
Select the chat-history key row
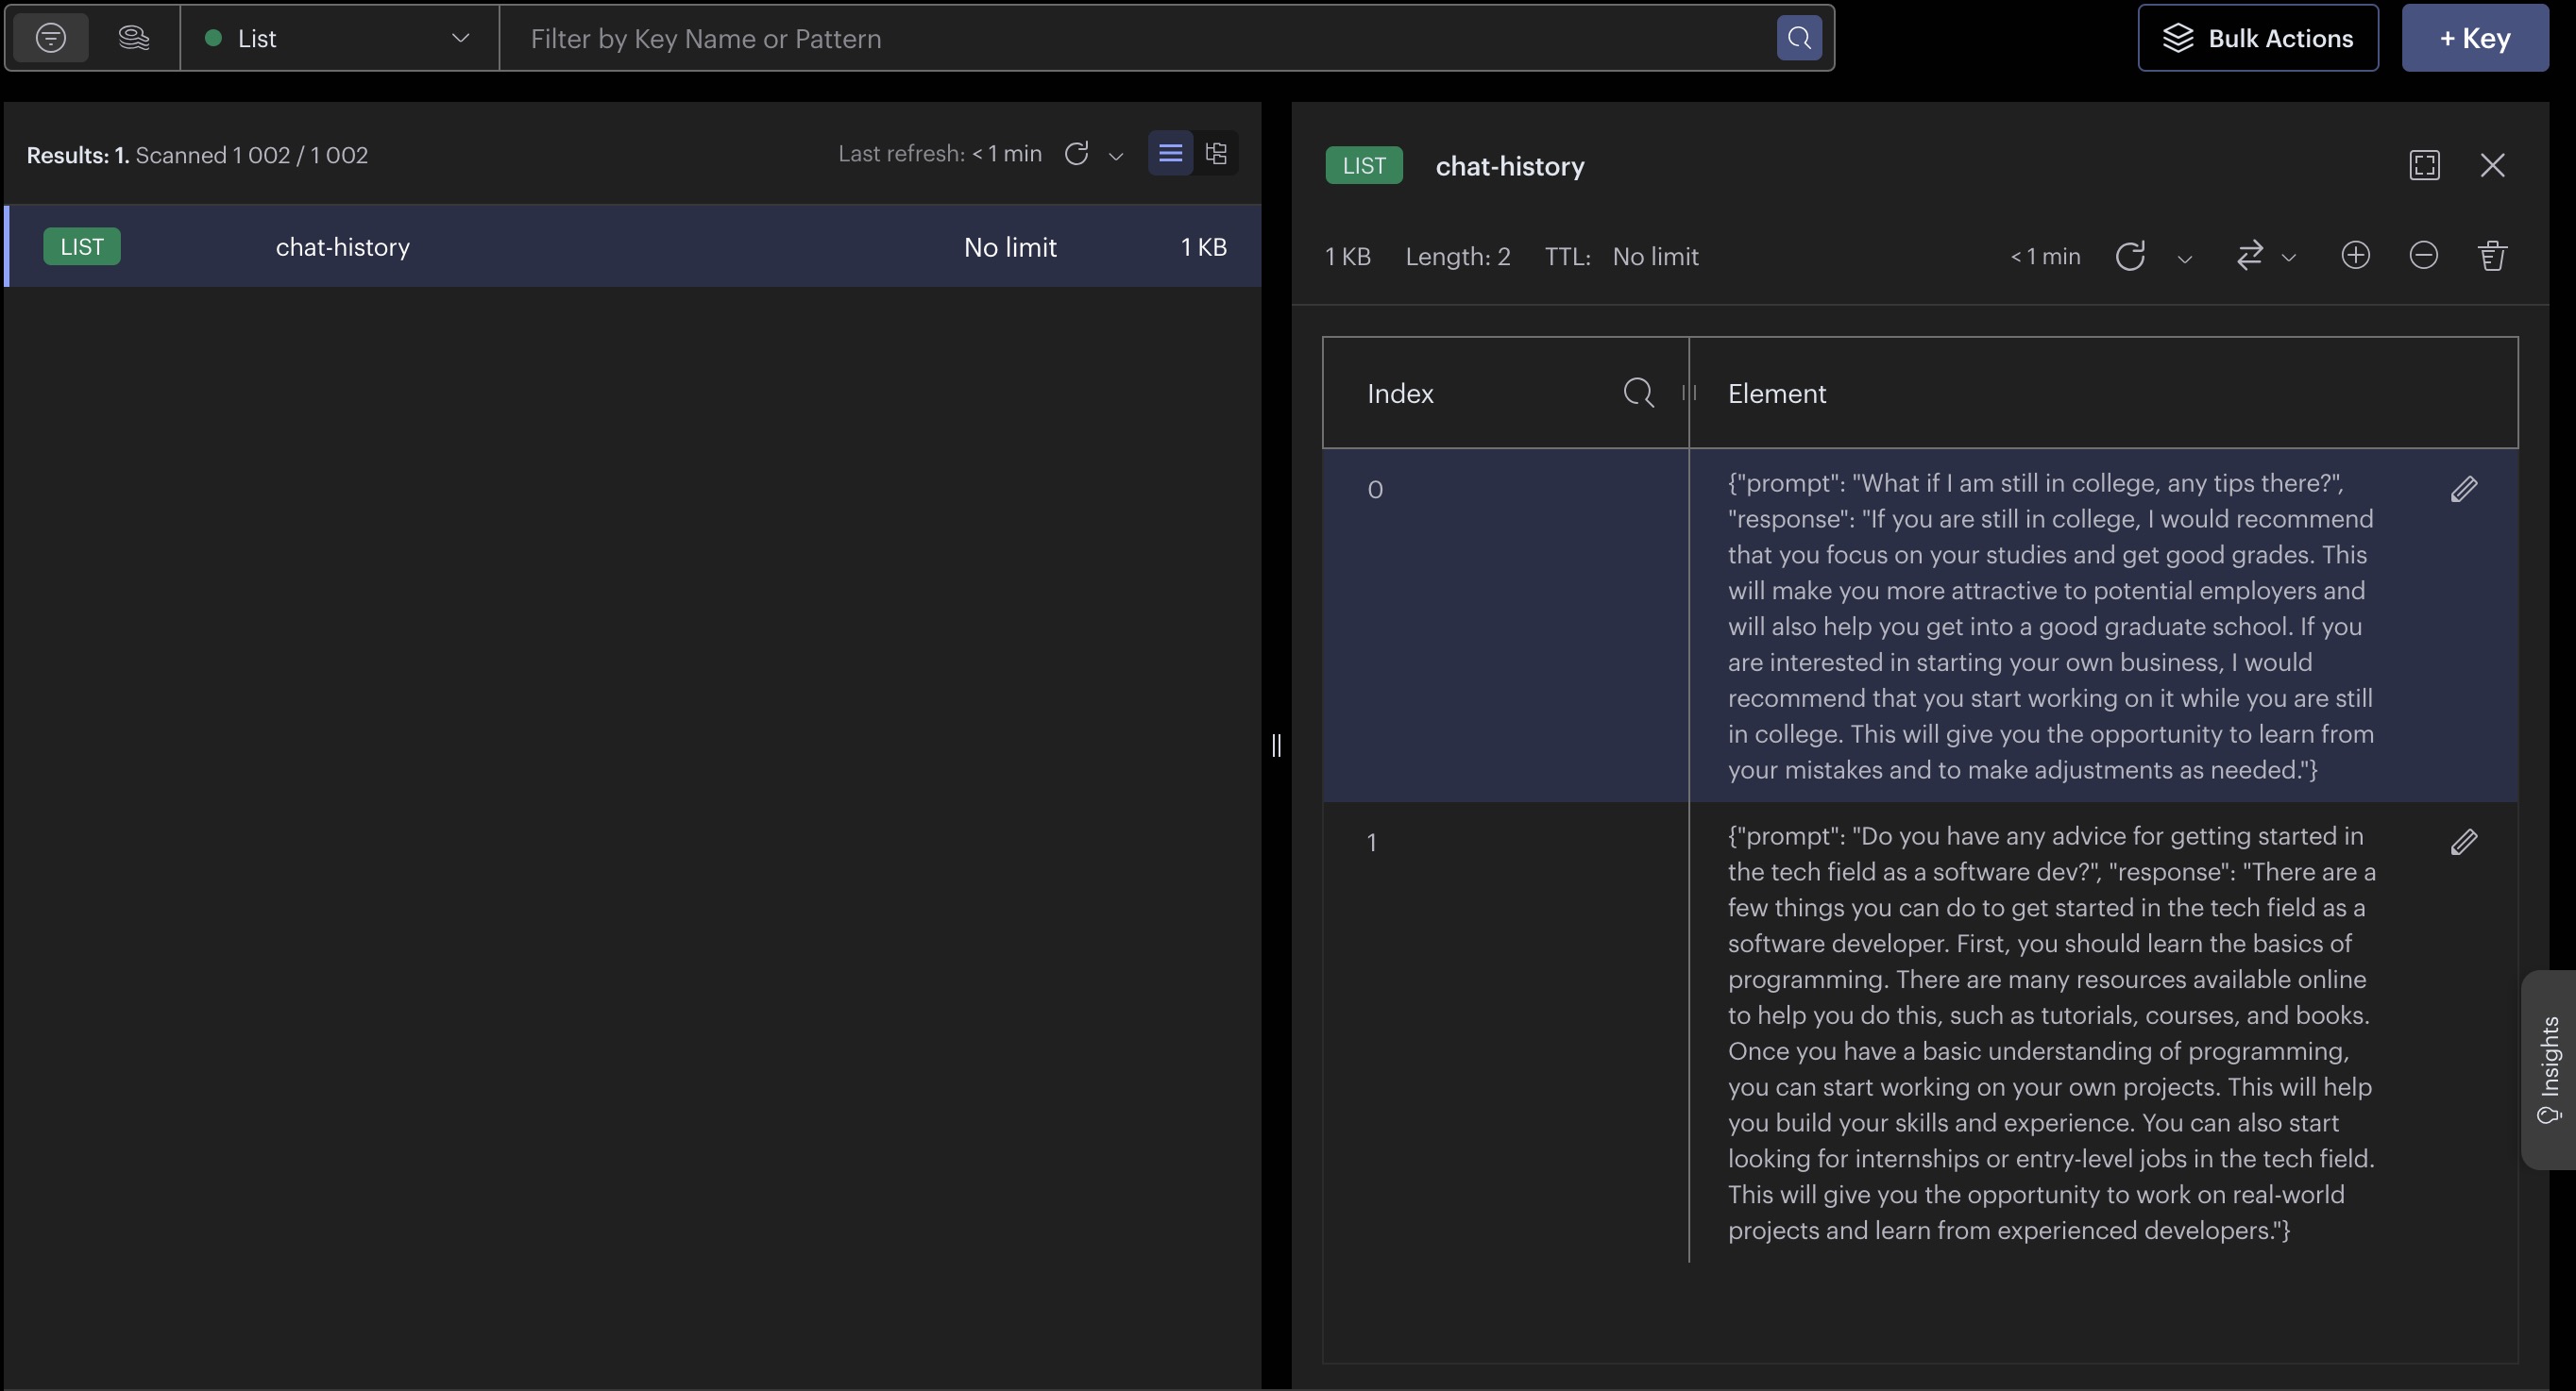click(x=632, y=247)
